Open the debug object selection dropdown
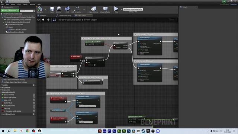 (133, 9)
